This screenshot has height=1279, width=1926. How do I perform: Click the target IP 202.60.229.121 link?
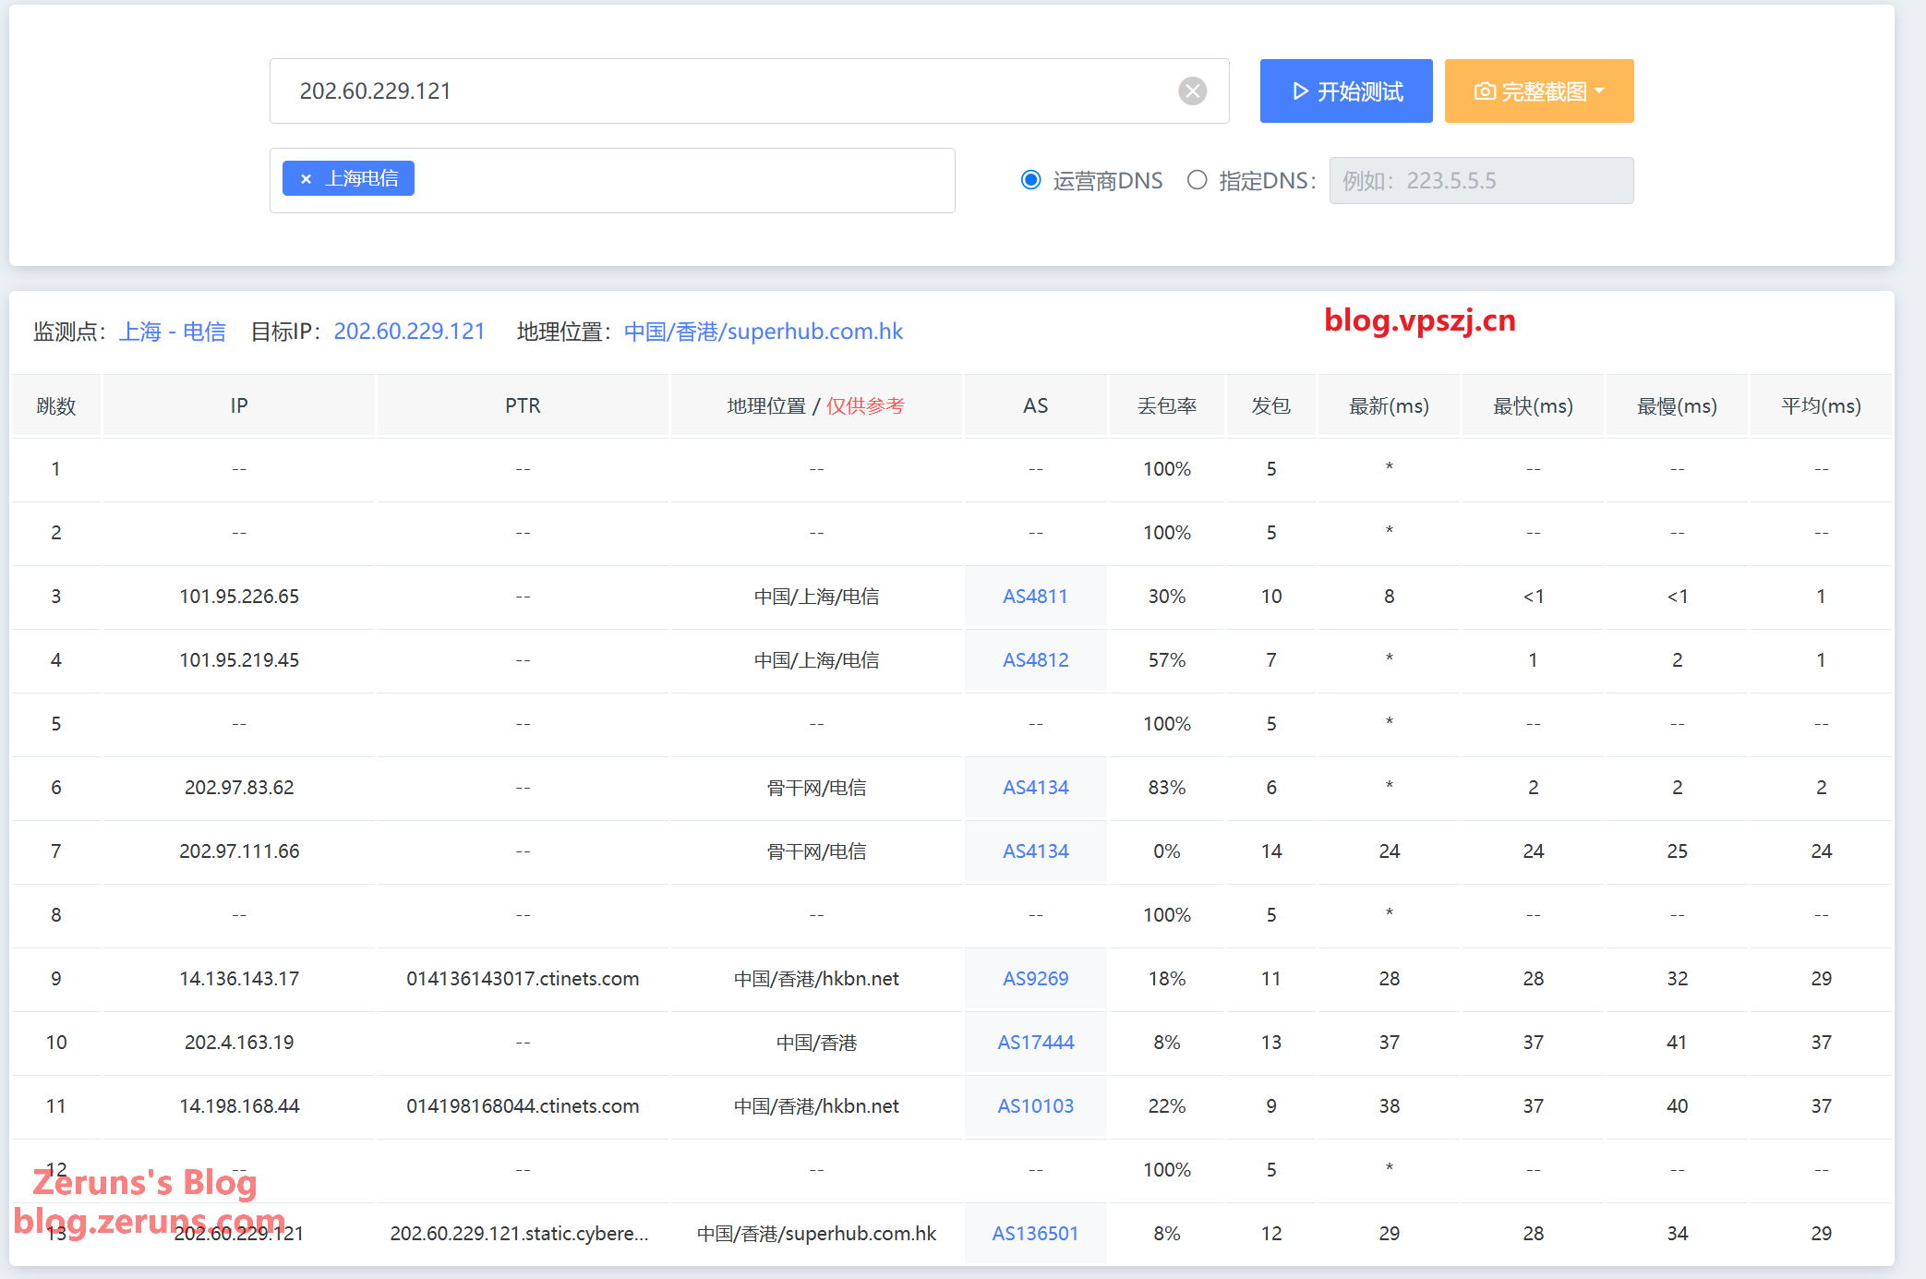409,332
